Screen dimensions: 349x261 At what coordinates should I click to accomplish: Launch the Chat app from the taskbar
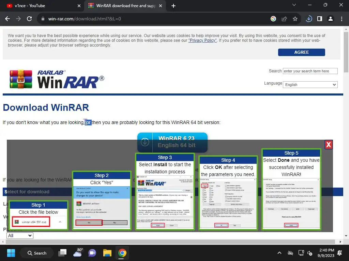[x=92, y=253]
